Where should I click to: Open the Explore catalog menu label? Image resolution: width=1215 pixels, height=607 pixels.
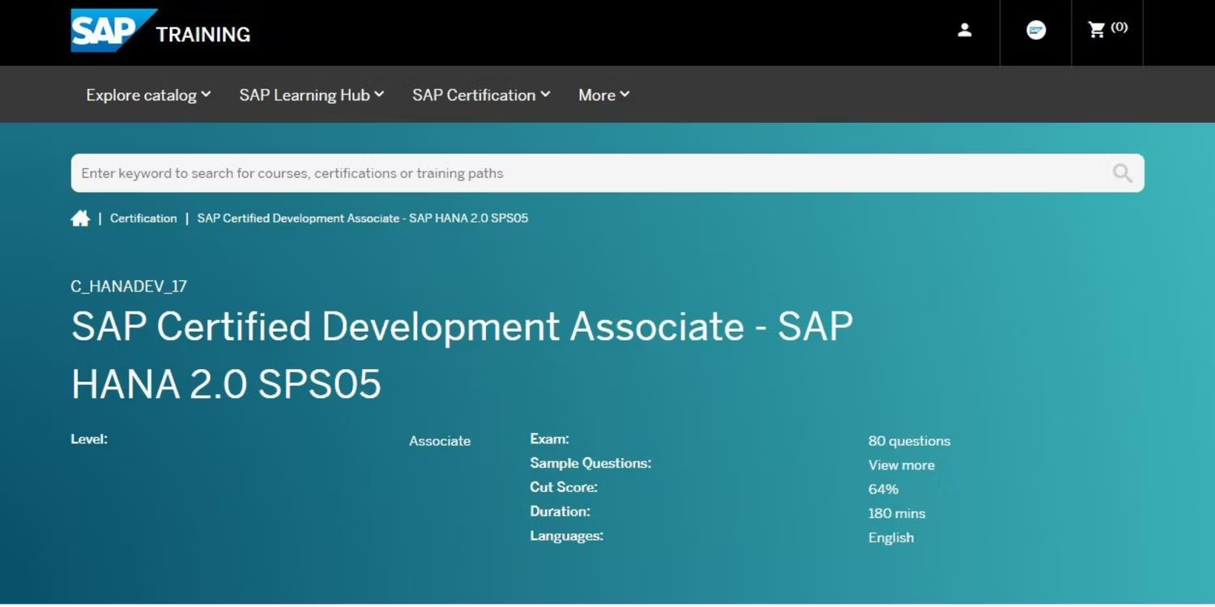point(141,96)
